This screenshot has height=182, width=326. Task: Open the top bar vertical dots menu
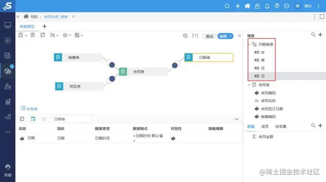tap(318, 6)
